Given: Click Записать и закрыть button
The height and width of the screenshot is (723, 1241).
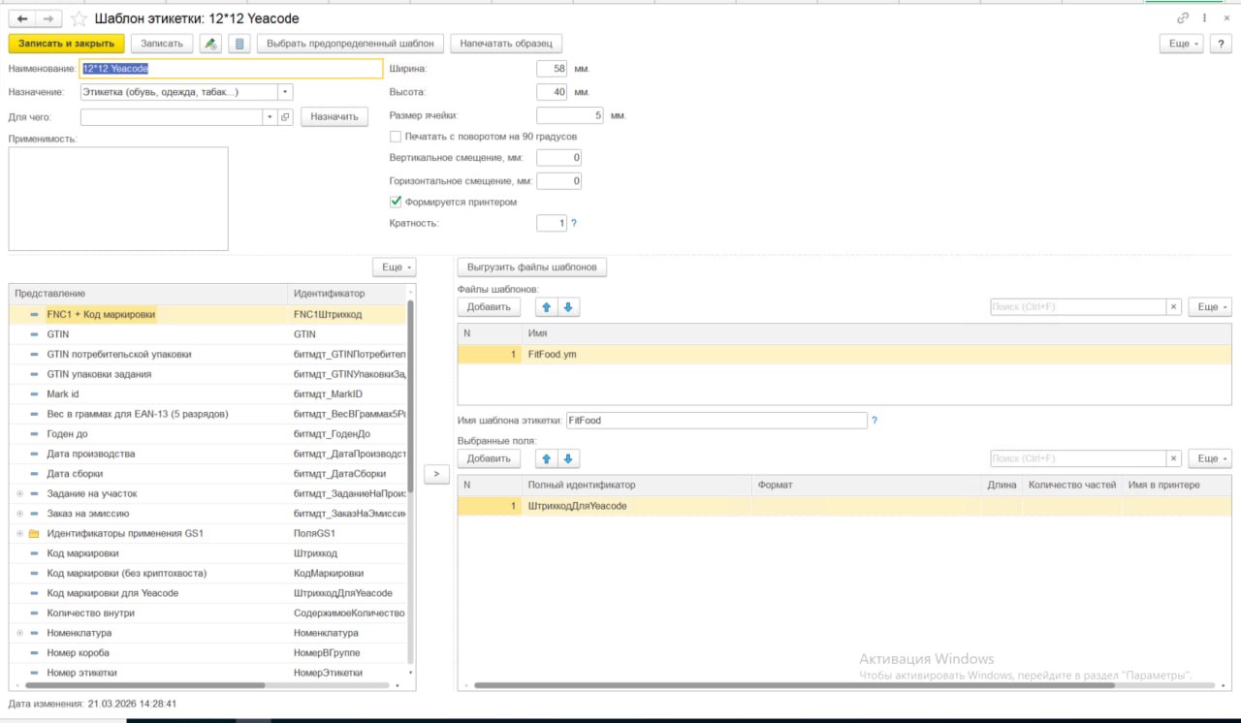Looking at the screenshot, I should pos(66,44).
